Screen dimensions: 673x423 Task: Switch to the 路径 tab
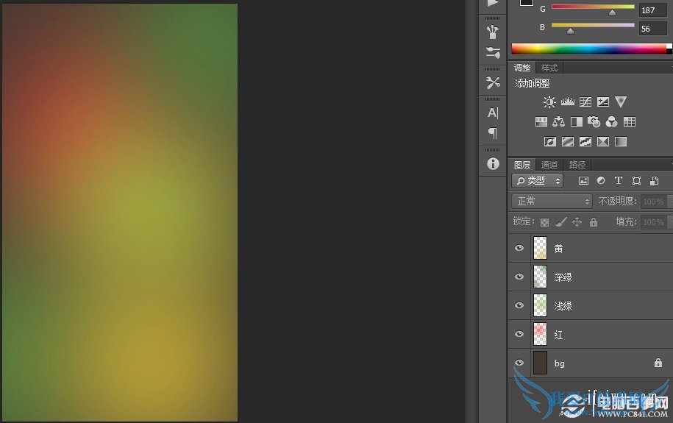577,165
